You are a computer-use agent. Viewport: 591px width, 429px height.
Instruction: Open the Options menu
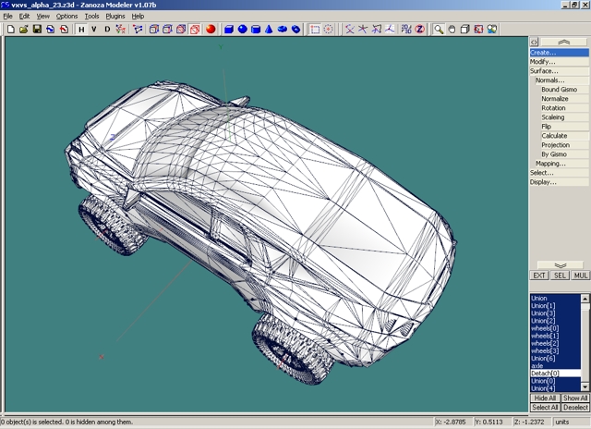click(x=67, y=16)
